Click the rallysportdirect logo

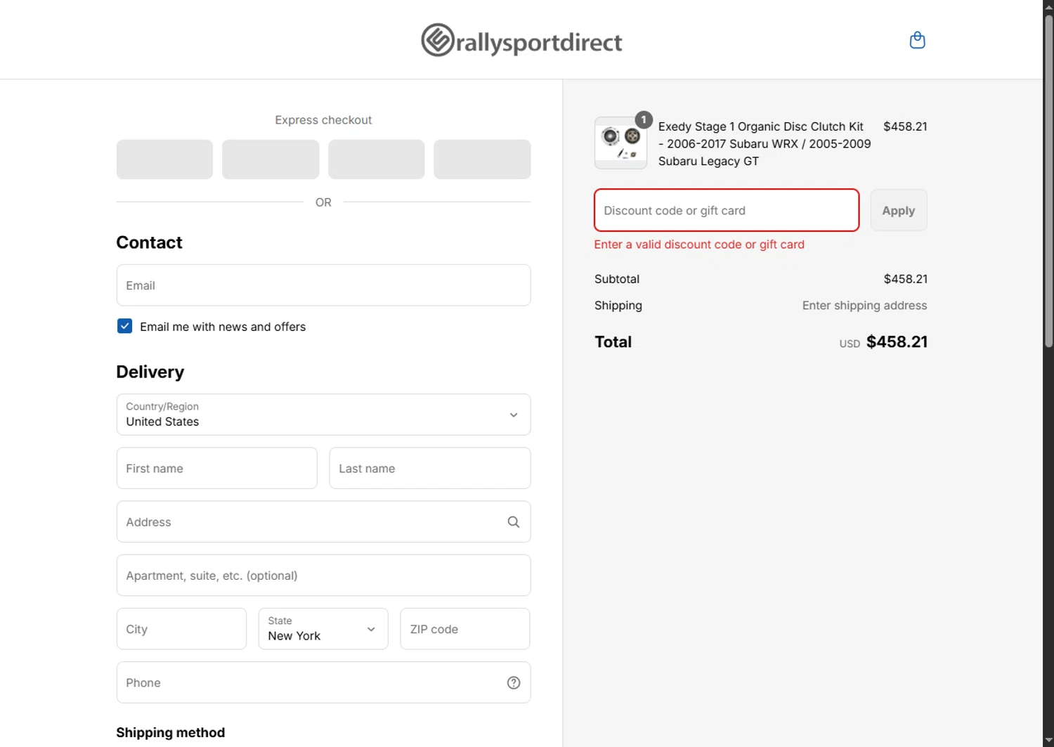coord(521,40)
